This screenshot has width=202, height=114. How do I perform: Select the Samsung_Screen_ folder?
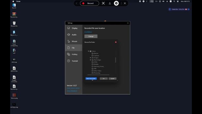[x=98, y=66]
